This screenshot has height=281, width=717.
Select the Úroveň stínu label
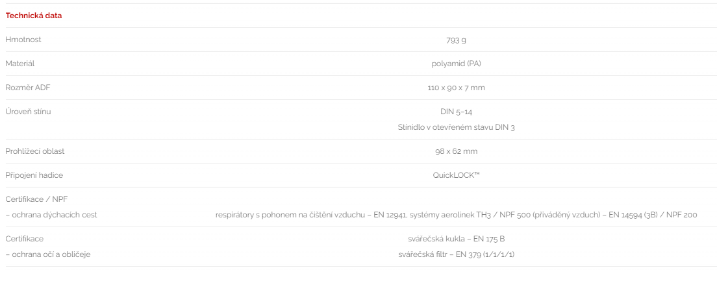(x=29, y=112)
